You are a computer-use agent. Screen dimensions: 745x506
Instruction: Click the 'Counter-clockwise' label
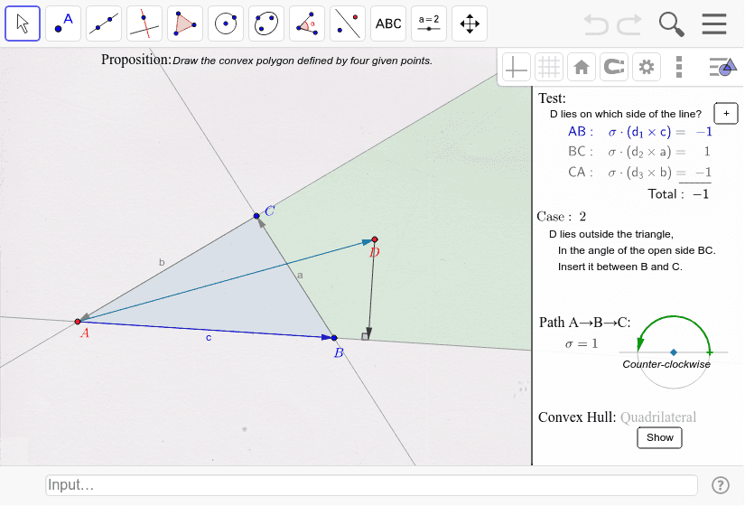pyautogui.click(x=666, y=364)
